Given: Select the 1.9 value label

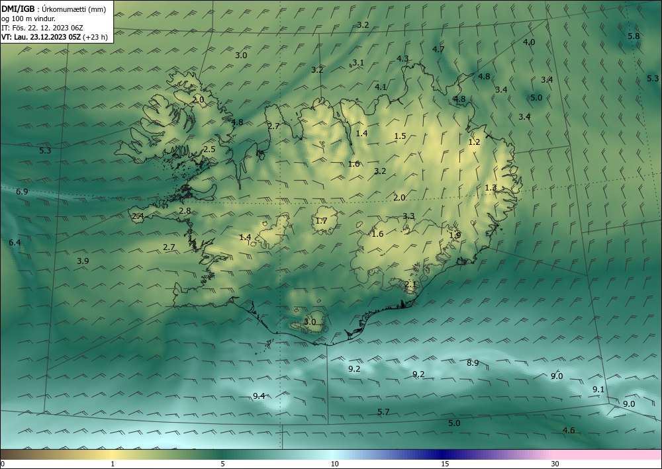Looking at the screenshot, I should 455,235.
